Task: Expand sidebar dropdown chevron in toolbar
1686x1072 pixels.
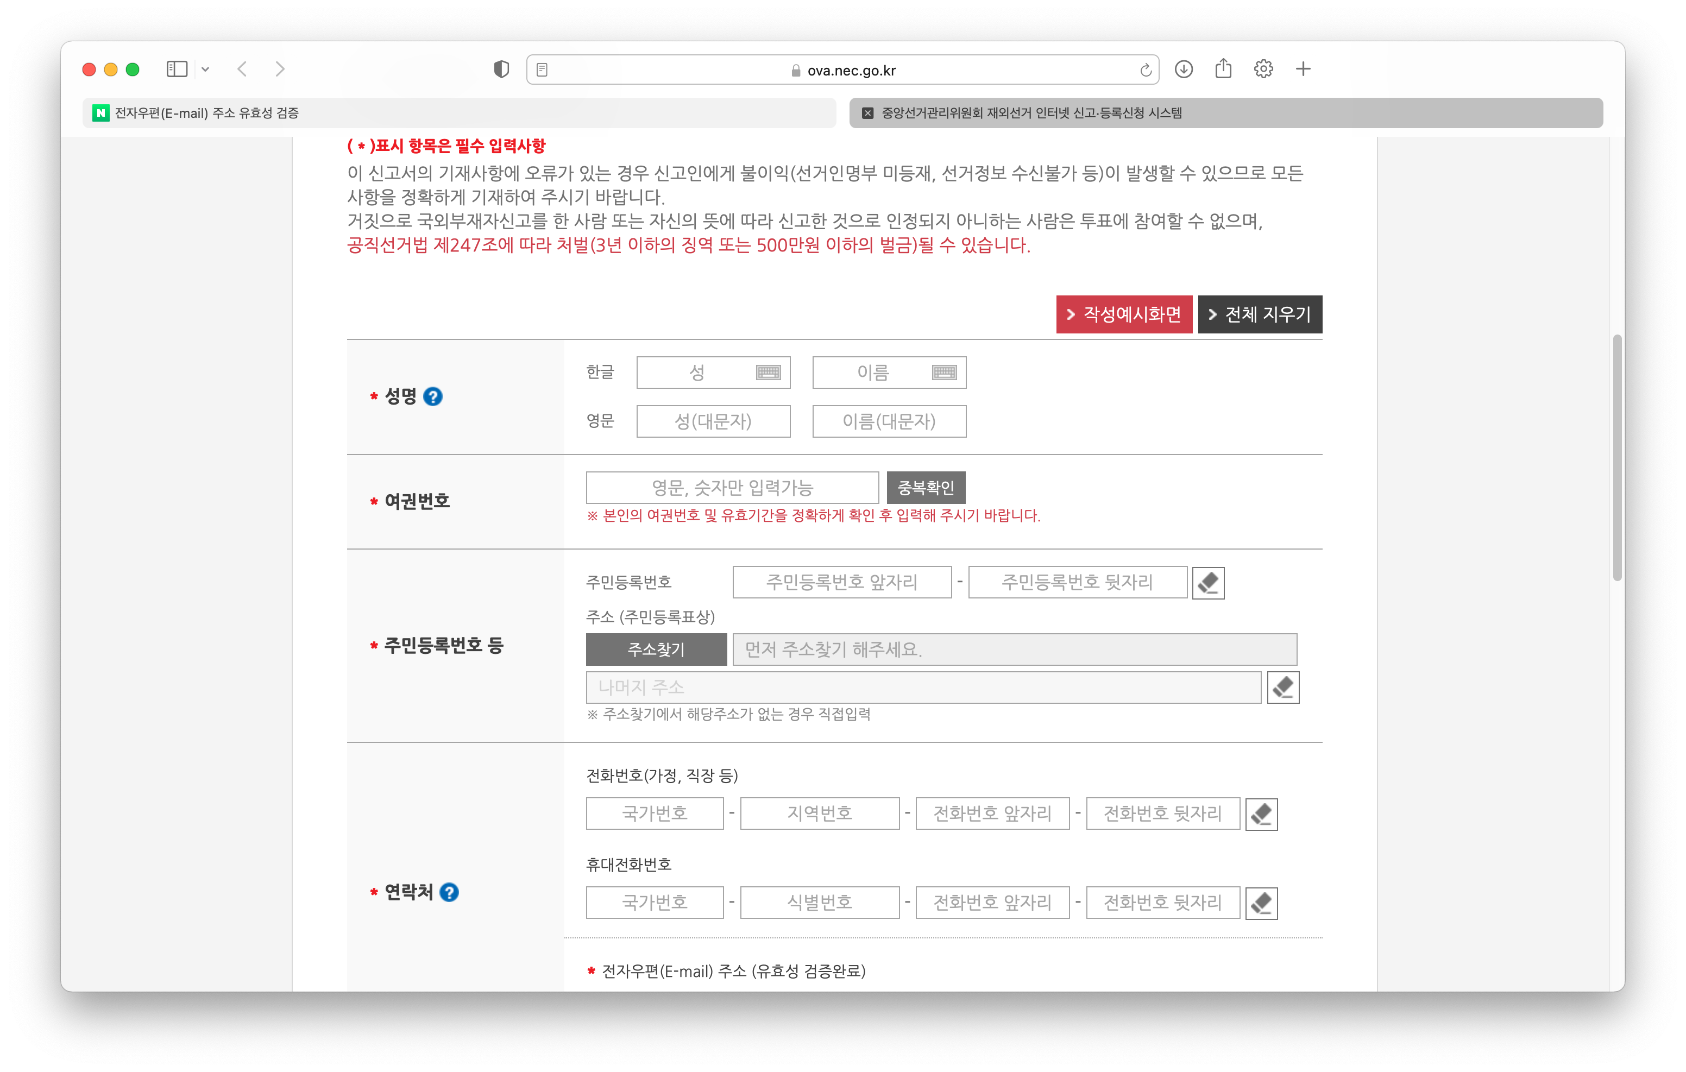Action: pos(205,70)
